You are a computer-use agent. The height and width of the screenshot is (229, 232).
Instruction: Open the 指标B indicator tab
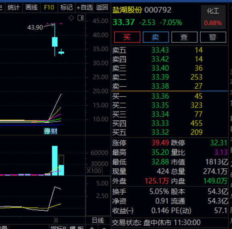coord(58,227)
